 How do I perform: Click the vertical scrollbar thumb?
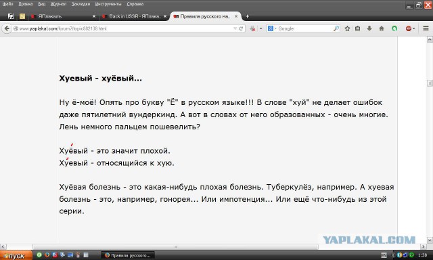[430, 83]
